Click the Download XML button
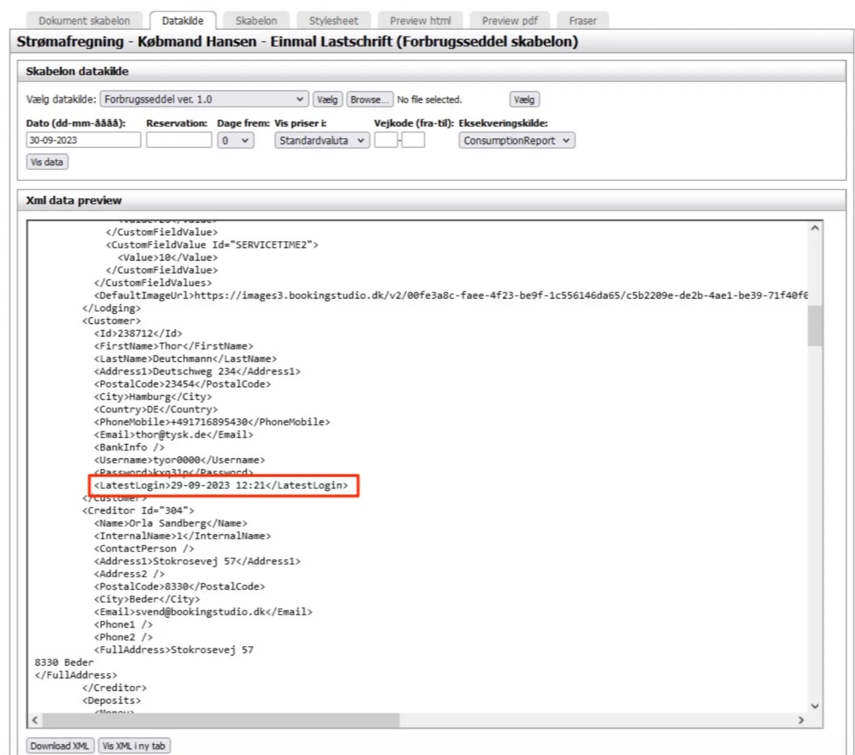 [60, 746]
